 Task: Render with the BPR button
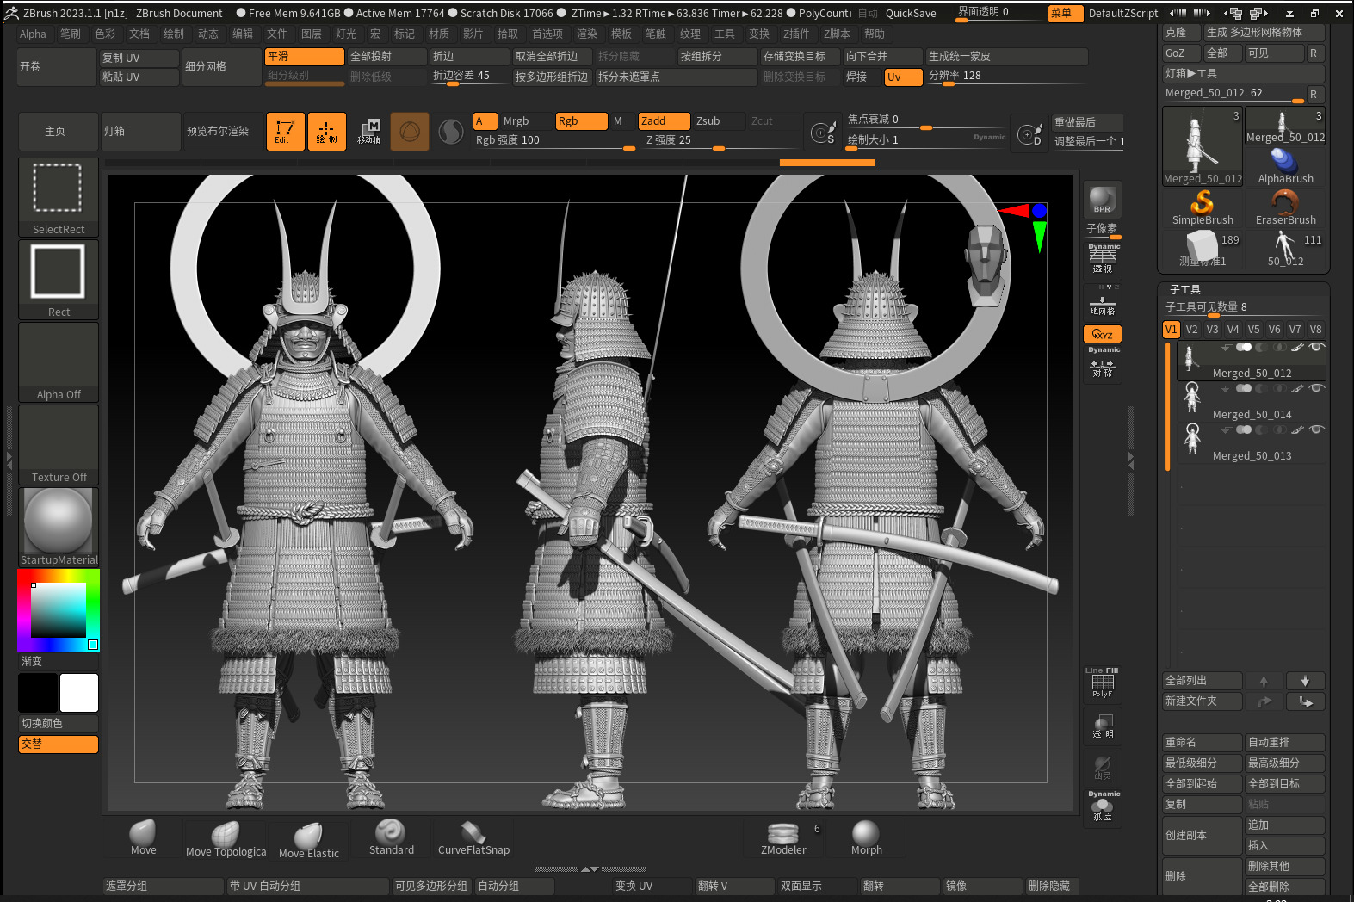point(1102,200)
